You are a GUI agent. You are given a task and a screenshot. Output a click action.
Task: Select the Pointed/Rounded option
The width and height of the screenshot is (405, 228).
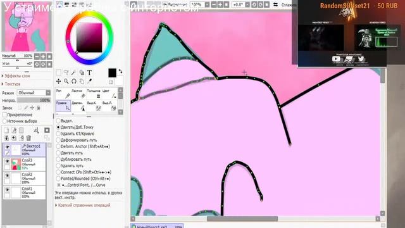(58, 179)
